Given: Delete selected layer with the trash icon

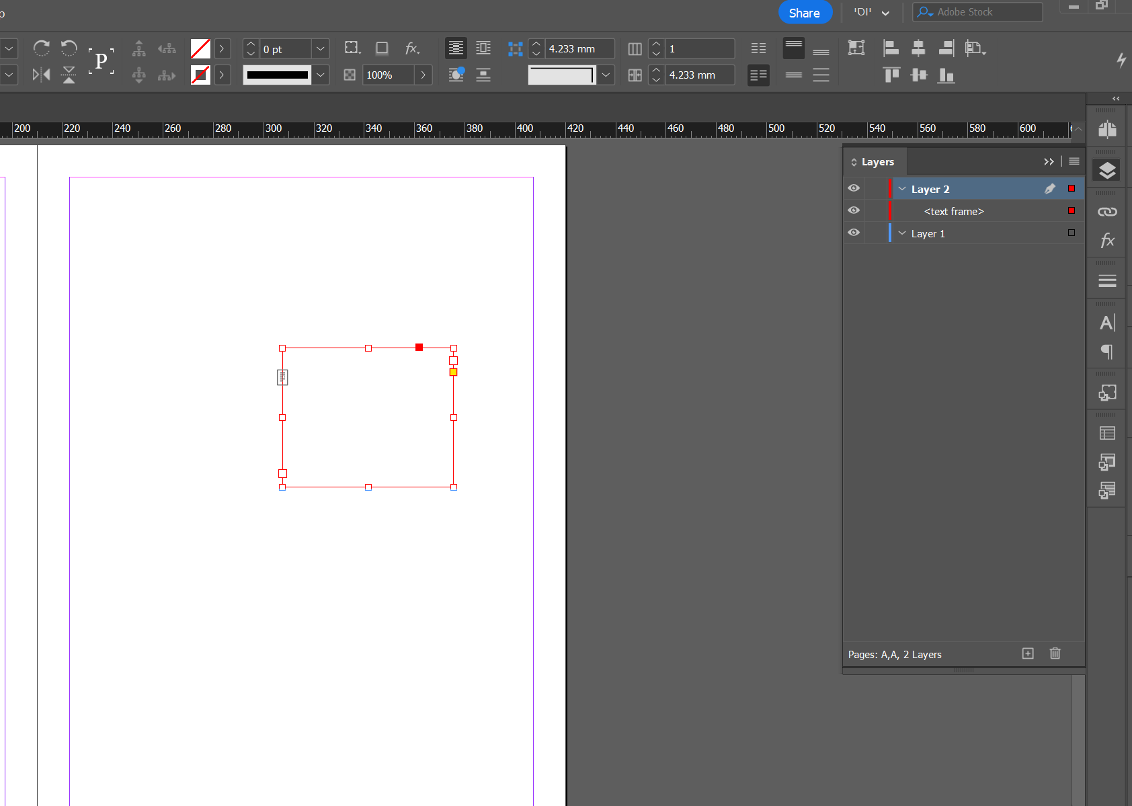Looking at the screenshot, I should 1055,653.
